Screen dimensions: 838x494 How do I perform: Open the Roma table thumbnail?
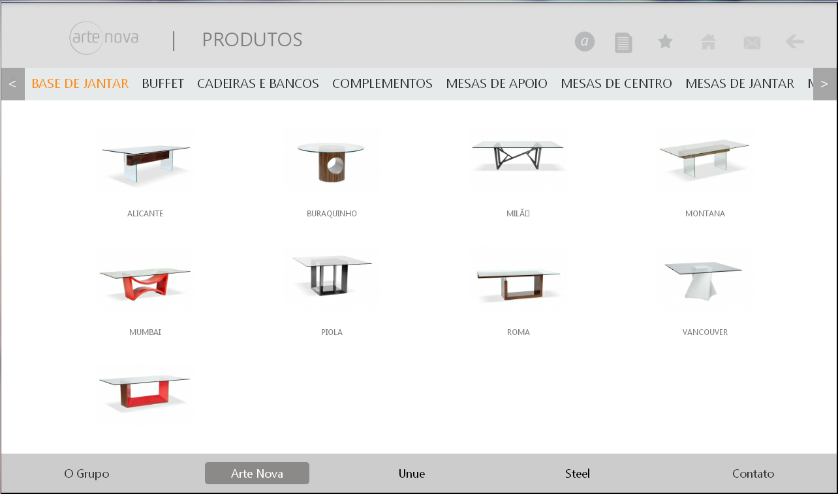(x=518, y=277)
